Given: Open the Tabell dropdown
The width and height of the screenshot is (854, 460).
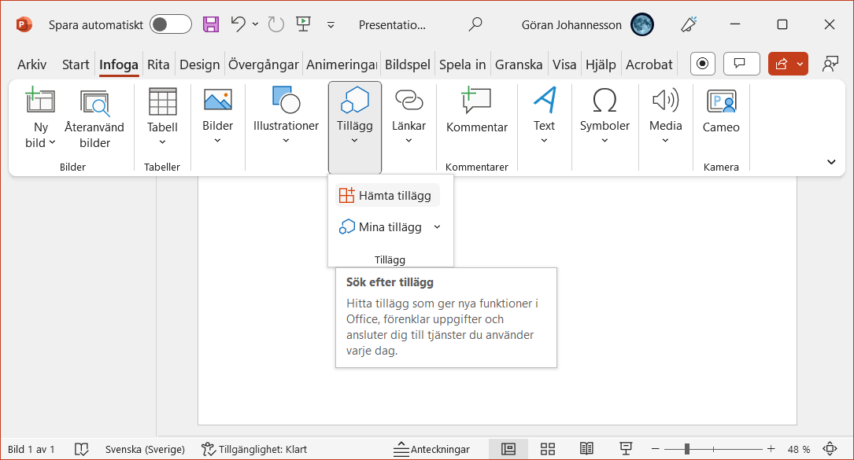Looking at the screenshot, I should (x=162, y=120).
